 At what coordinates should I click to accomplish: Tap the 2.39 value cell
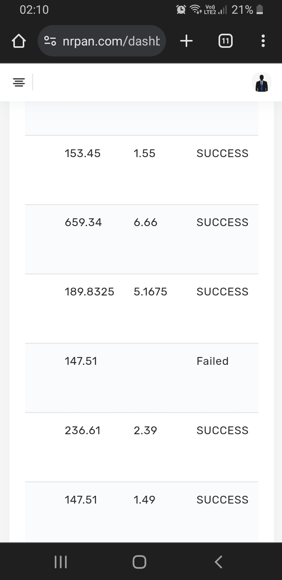(145, 430)
